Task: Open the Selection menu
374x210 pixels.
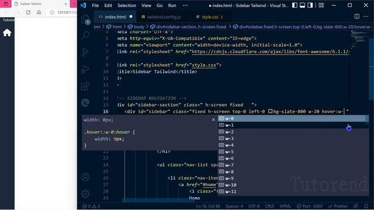Action: tap(127, 5)
